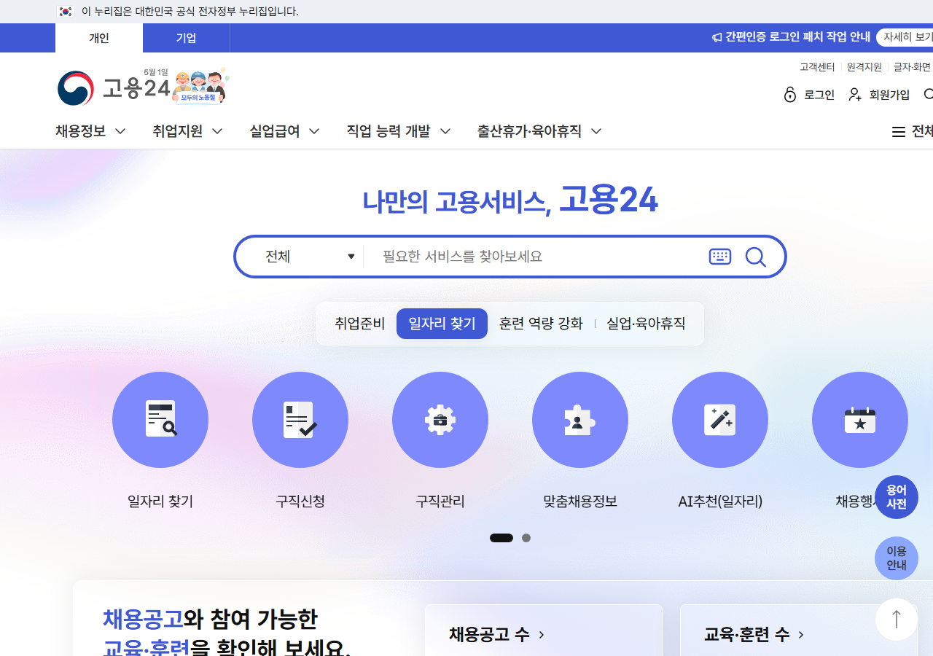
Task: Select the 취업준비 tab
Action: (360, 324)
